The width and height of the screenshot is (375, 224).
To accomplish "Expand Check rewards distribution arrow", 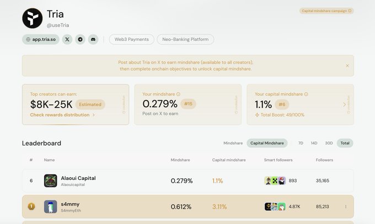I will [x=94, y=115].
